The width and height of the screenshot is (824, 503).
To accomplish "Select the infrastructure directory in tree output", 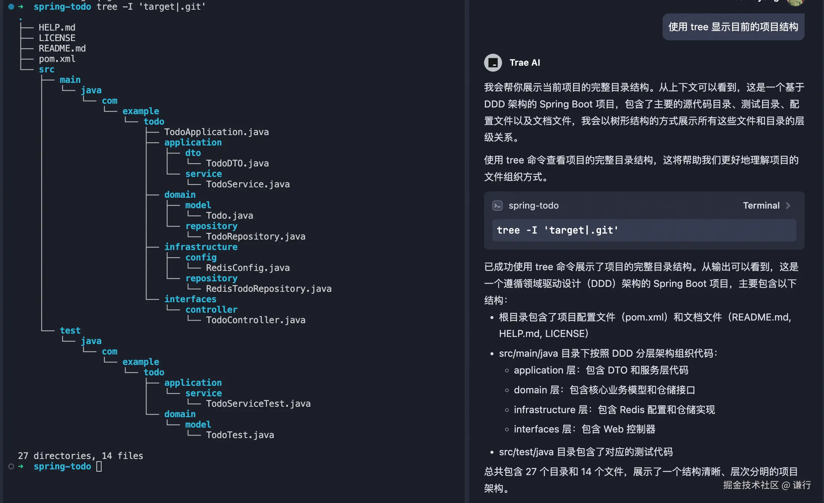I will pyautogui.click(x=201, y=247).
